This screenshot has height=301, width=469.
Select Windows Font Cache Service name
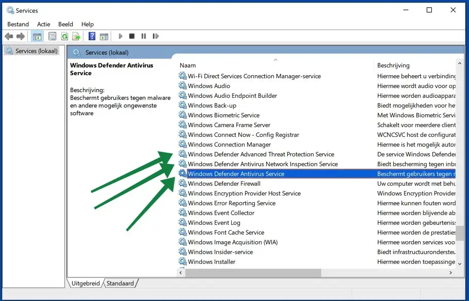coord(226,233)
